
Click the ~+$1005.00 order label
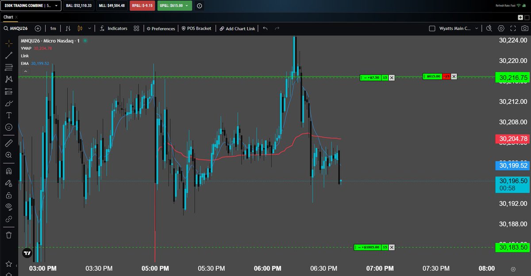point(368,247)
